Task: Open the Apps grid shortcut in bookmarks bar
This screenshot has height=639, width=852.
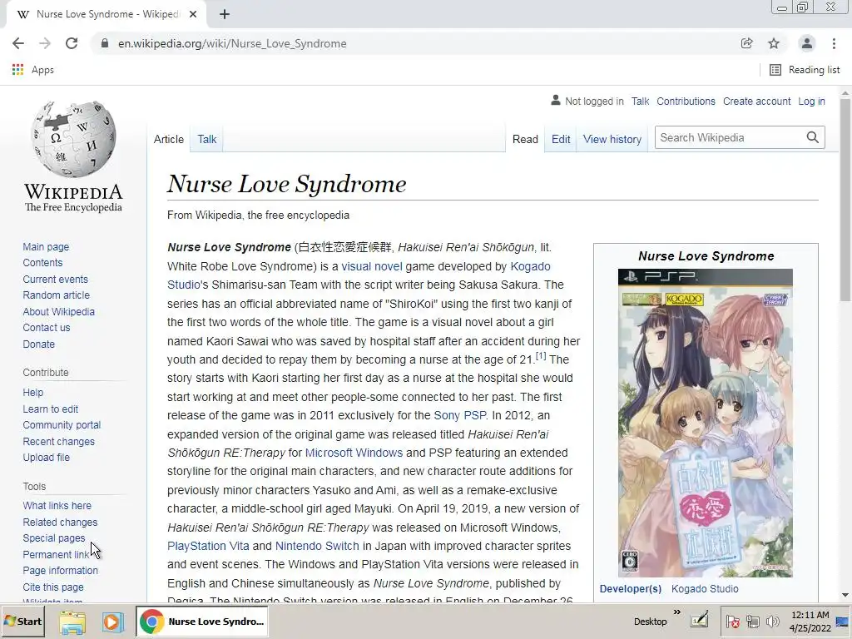Action: (32, 70)
